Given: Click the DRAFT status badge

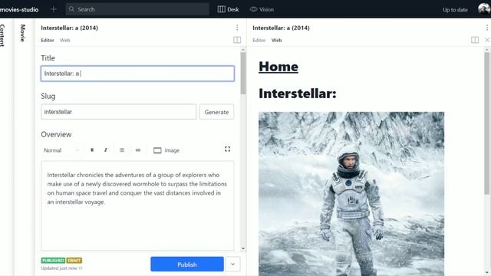Looking at the screenshot, I should click(x=74, y=261).
